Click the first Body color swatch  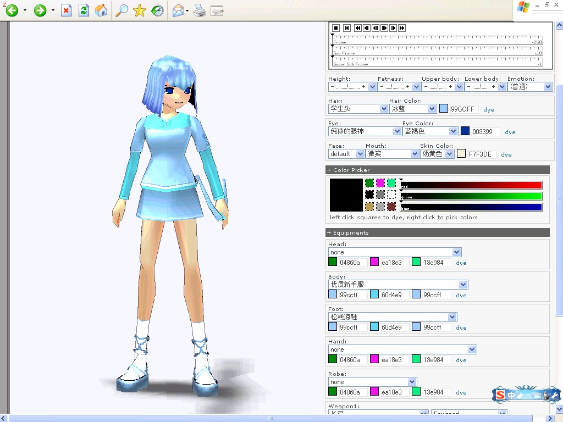(333, 295)
